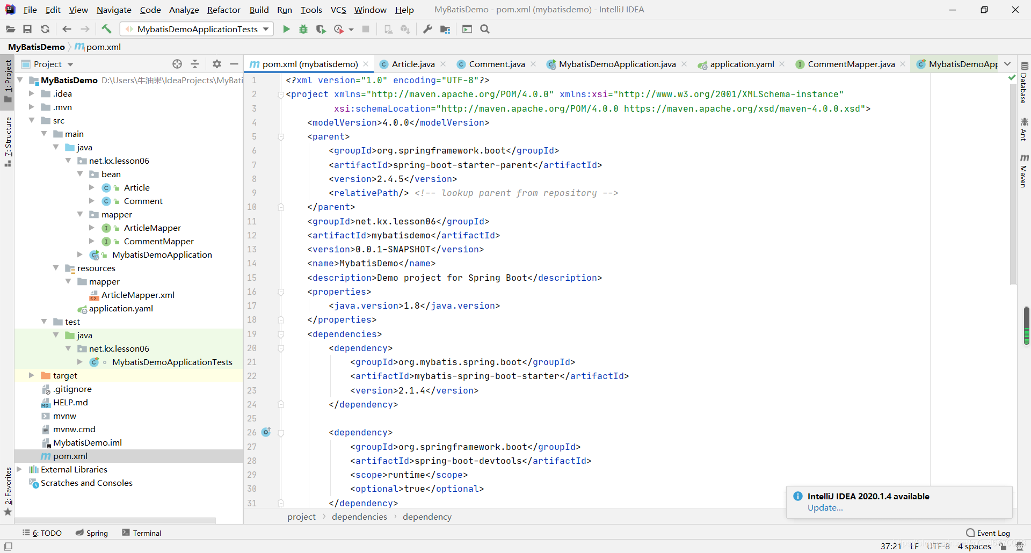Image resolution: width=1031 pixels, height=553 pixels.
Task: Open Project Structure toolbar icon
Action: [x=445, y=29]
